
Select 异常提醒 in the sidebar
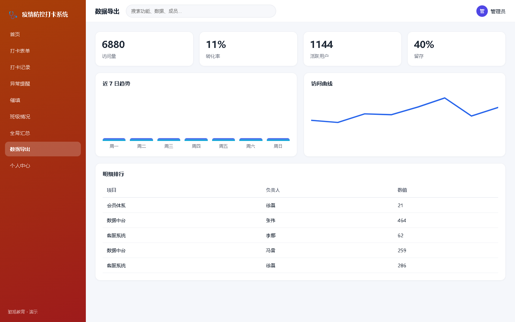(x=43, y=84)
